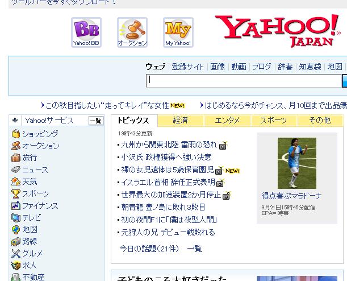Click the ショッピング bag icon
The width and height of the screenshot is (347, 281).
pos(16,134)
